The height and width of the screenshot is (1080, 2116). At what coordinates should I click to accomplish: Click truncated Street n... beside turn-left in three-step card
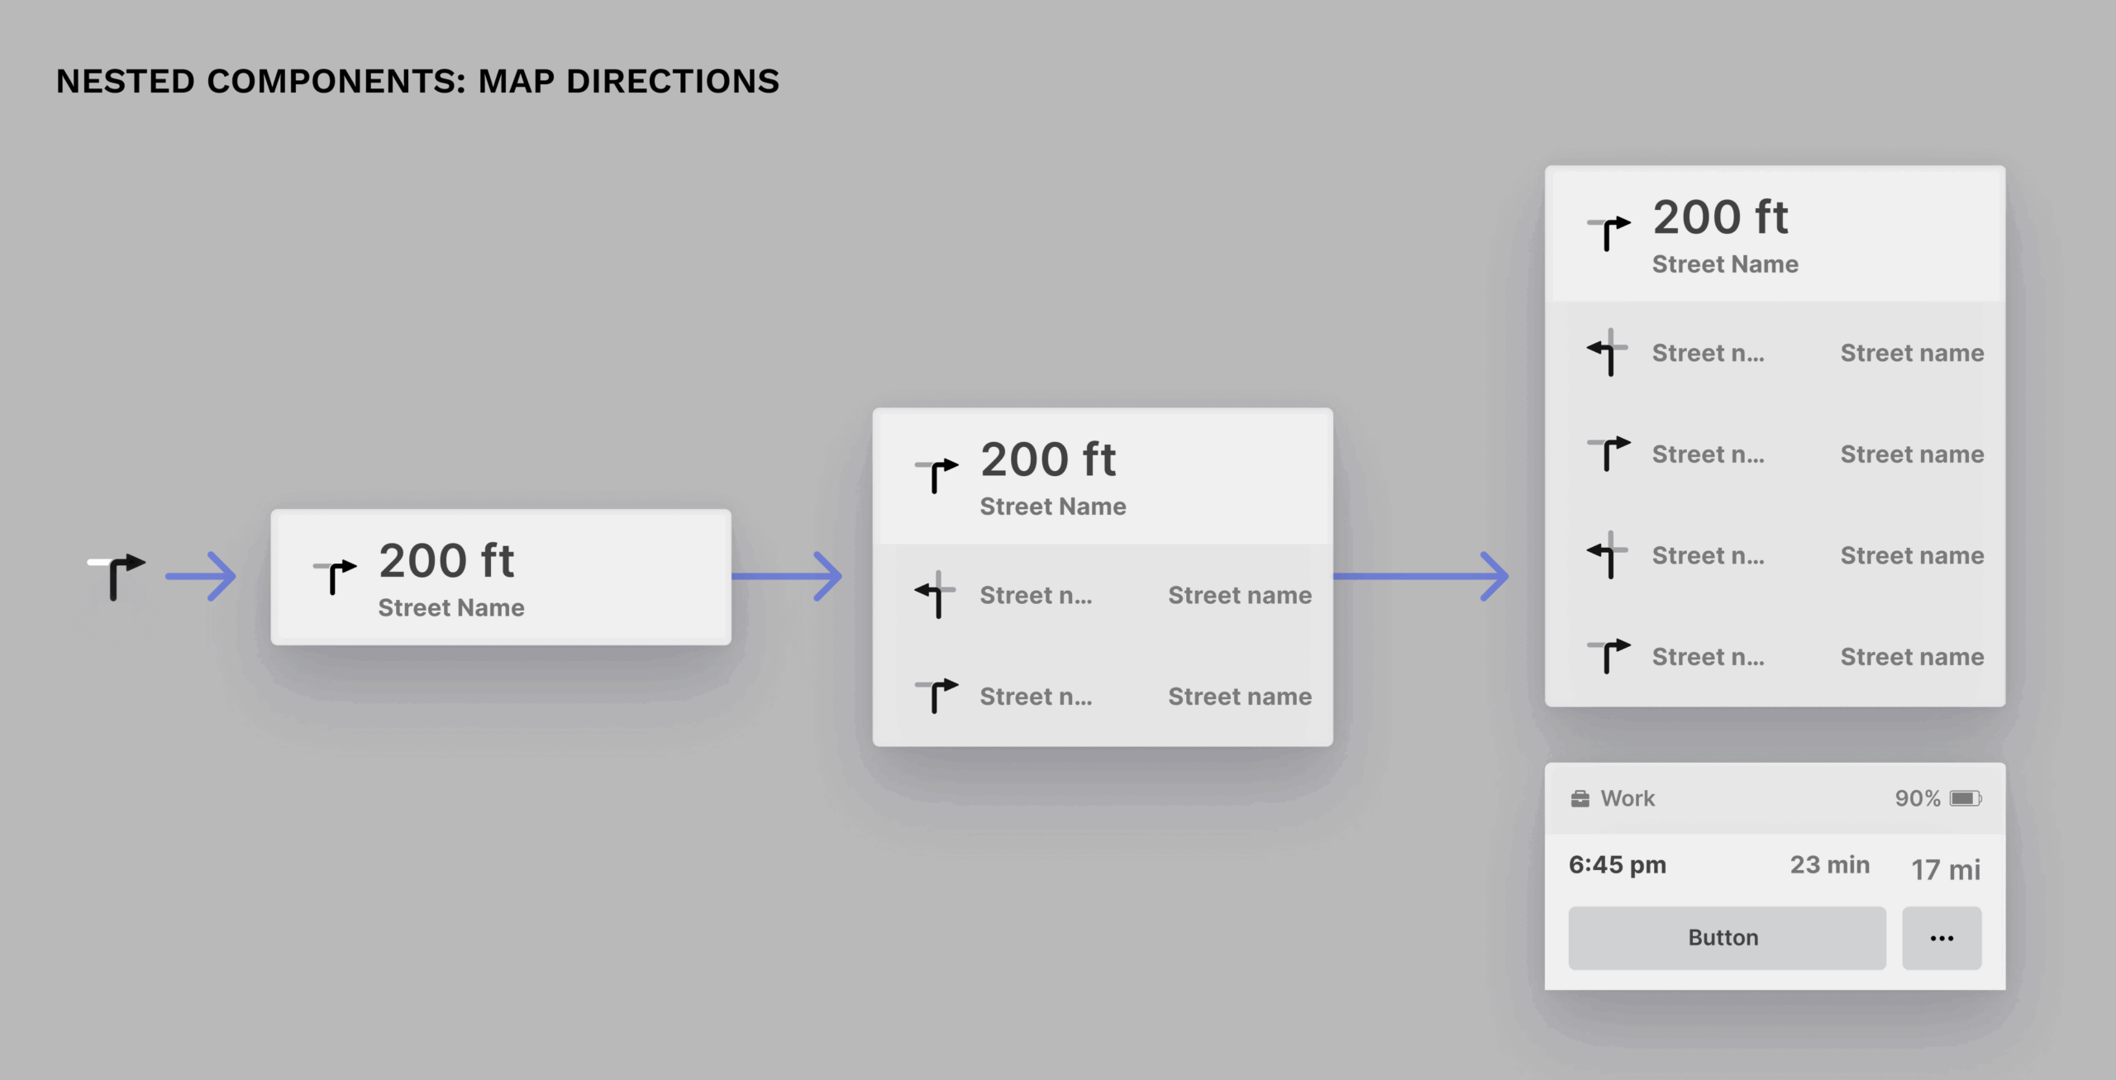coord(1036,595)
